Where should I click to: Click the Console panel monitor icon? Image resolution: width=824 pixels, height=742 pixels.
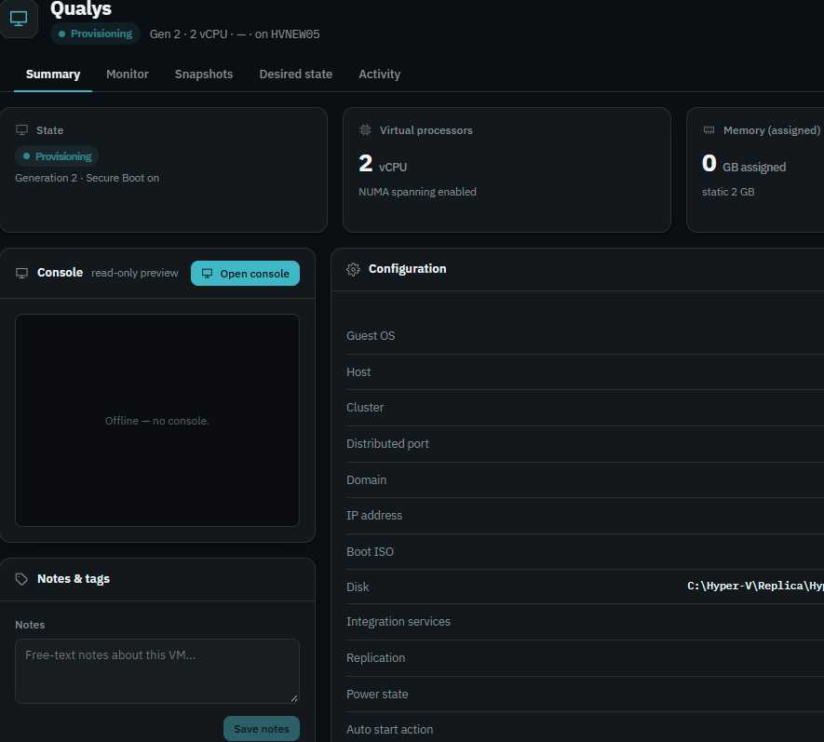point(21,273)
